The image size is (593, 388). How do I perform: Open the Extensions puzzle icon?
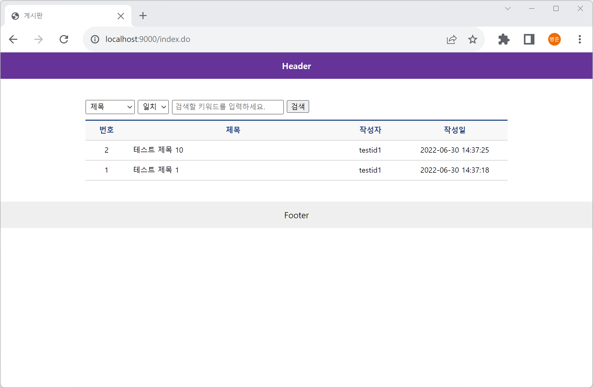coord(504,40)
